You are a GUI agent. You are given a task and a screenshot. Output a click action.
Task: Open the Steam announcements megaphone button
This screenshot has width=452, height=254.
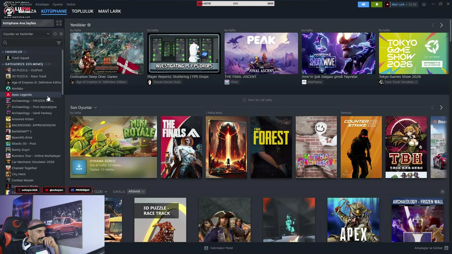(363, 4)
